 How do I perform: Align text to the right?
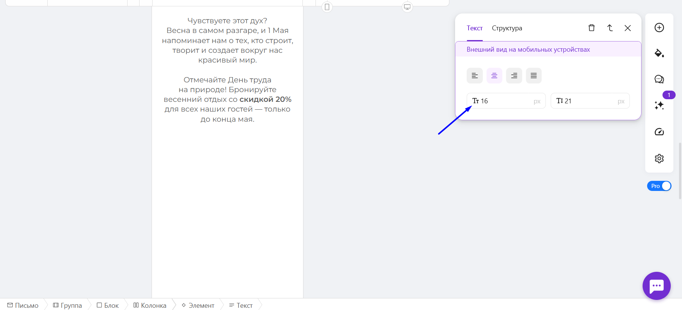tap(514, 76)
